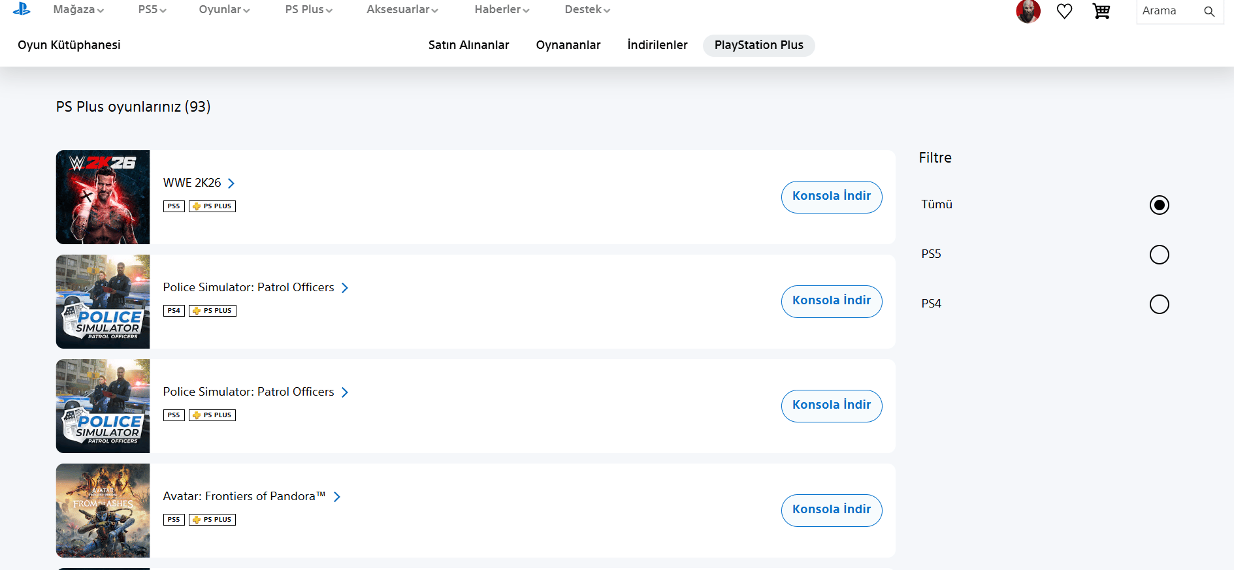Click the PS Plus badge under Avatar: Frontiers of Pandora
The image size is (1234, 570).
[x=212, y=520]
